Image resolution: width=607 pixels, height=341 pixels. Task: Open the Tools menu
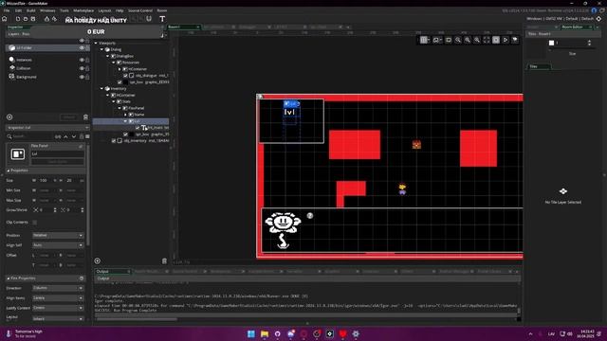coord(64,10)
